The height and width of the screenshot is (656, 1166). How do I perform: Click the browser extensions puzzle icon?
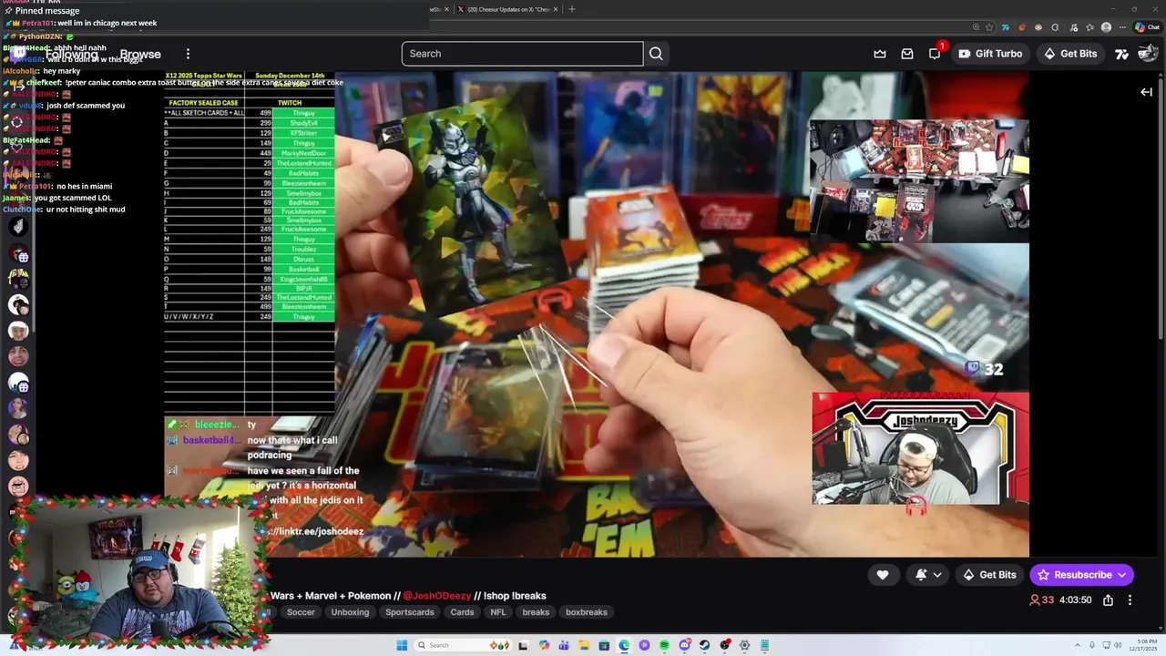(x=1055, y=27)
